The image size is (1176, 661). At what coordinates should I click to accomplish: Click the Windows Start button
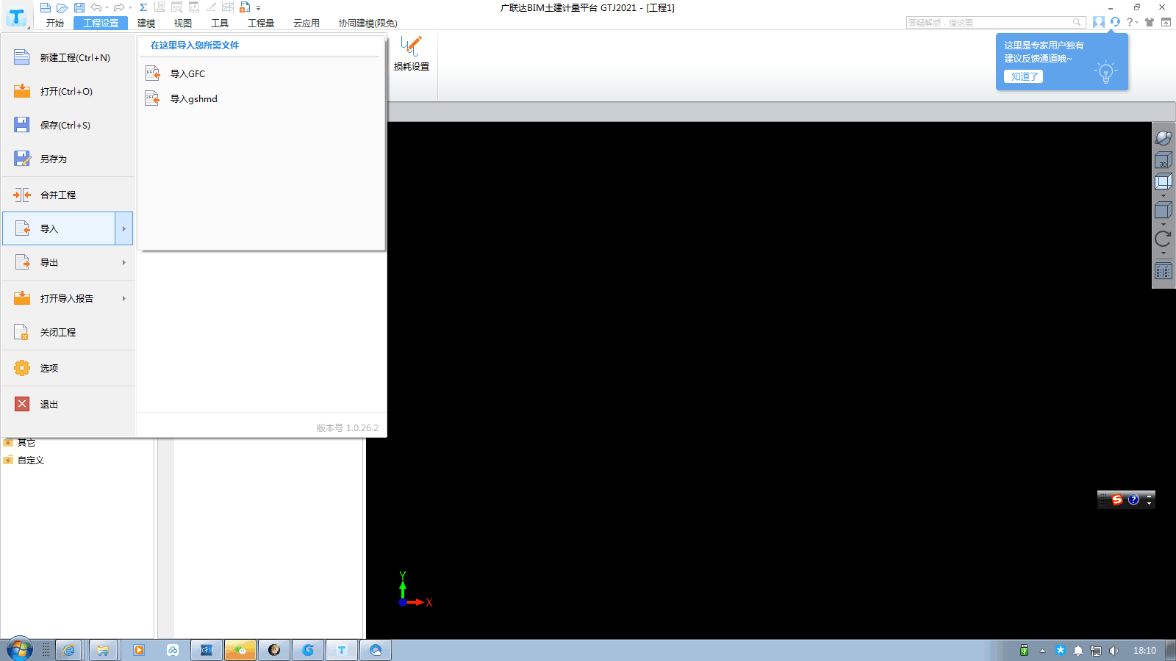[x=20, y=650]
